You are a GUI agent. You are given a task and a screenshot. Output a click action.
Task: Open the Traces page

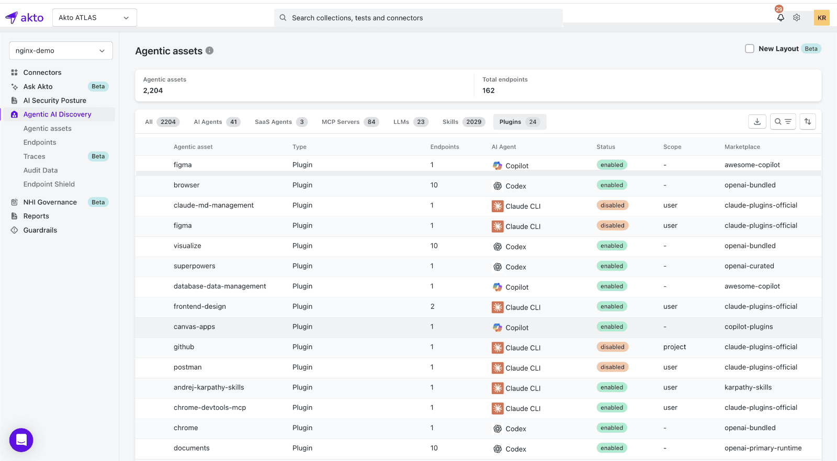click(35, 156)
